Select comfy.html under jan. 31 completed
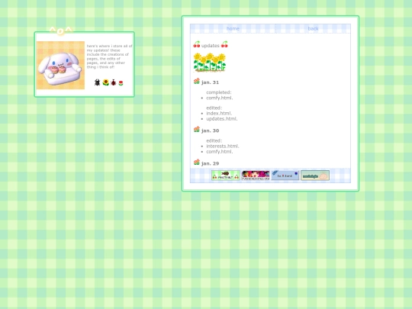Screen dimensions: 412x309 click(x=220, y=98)
